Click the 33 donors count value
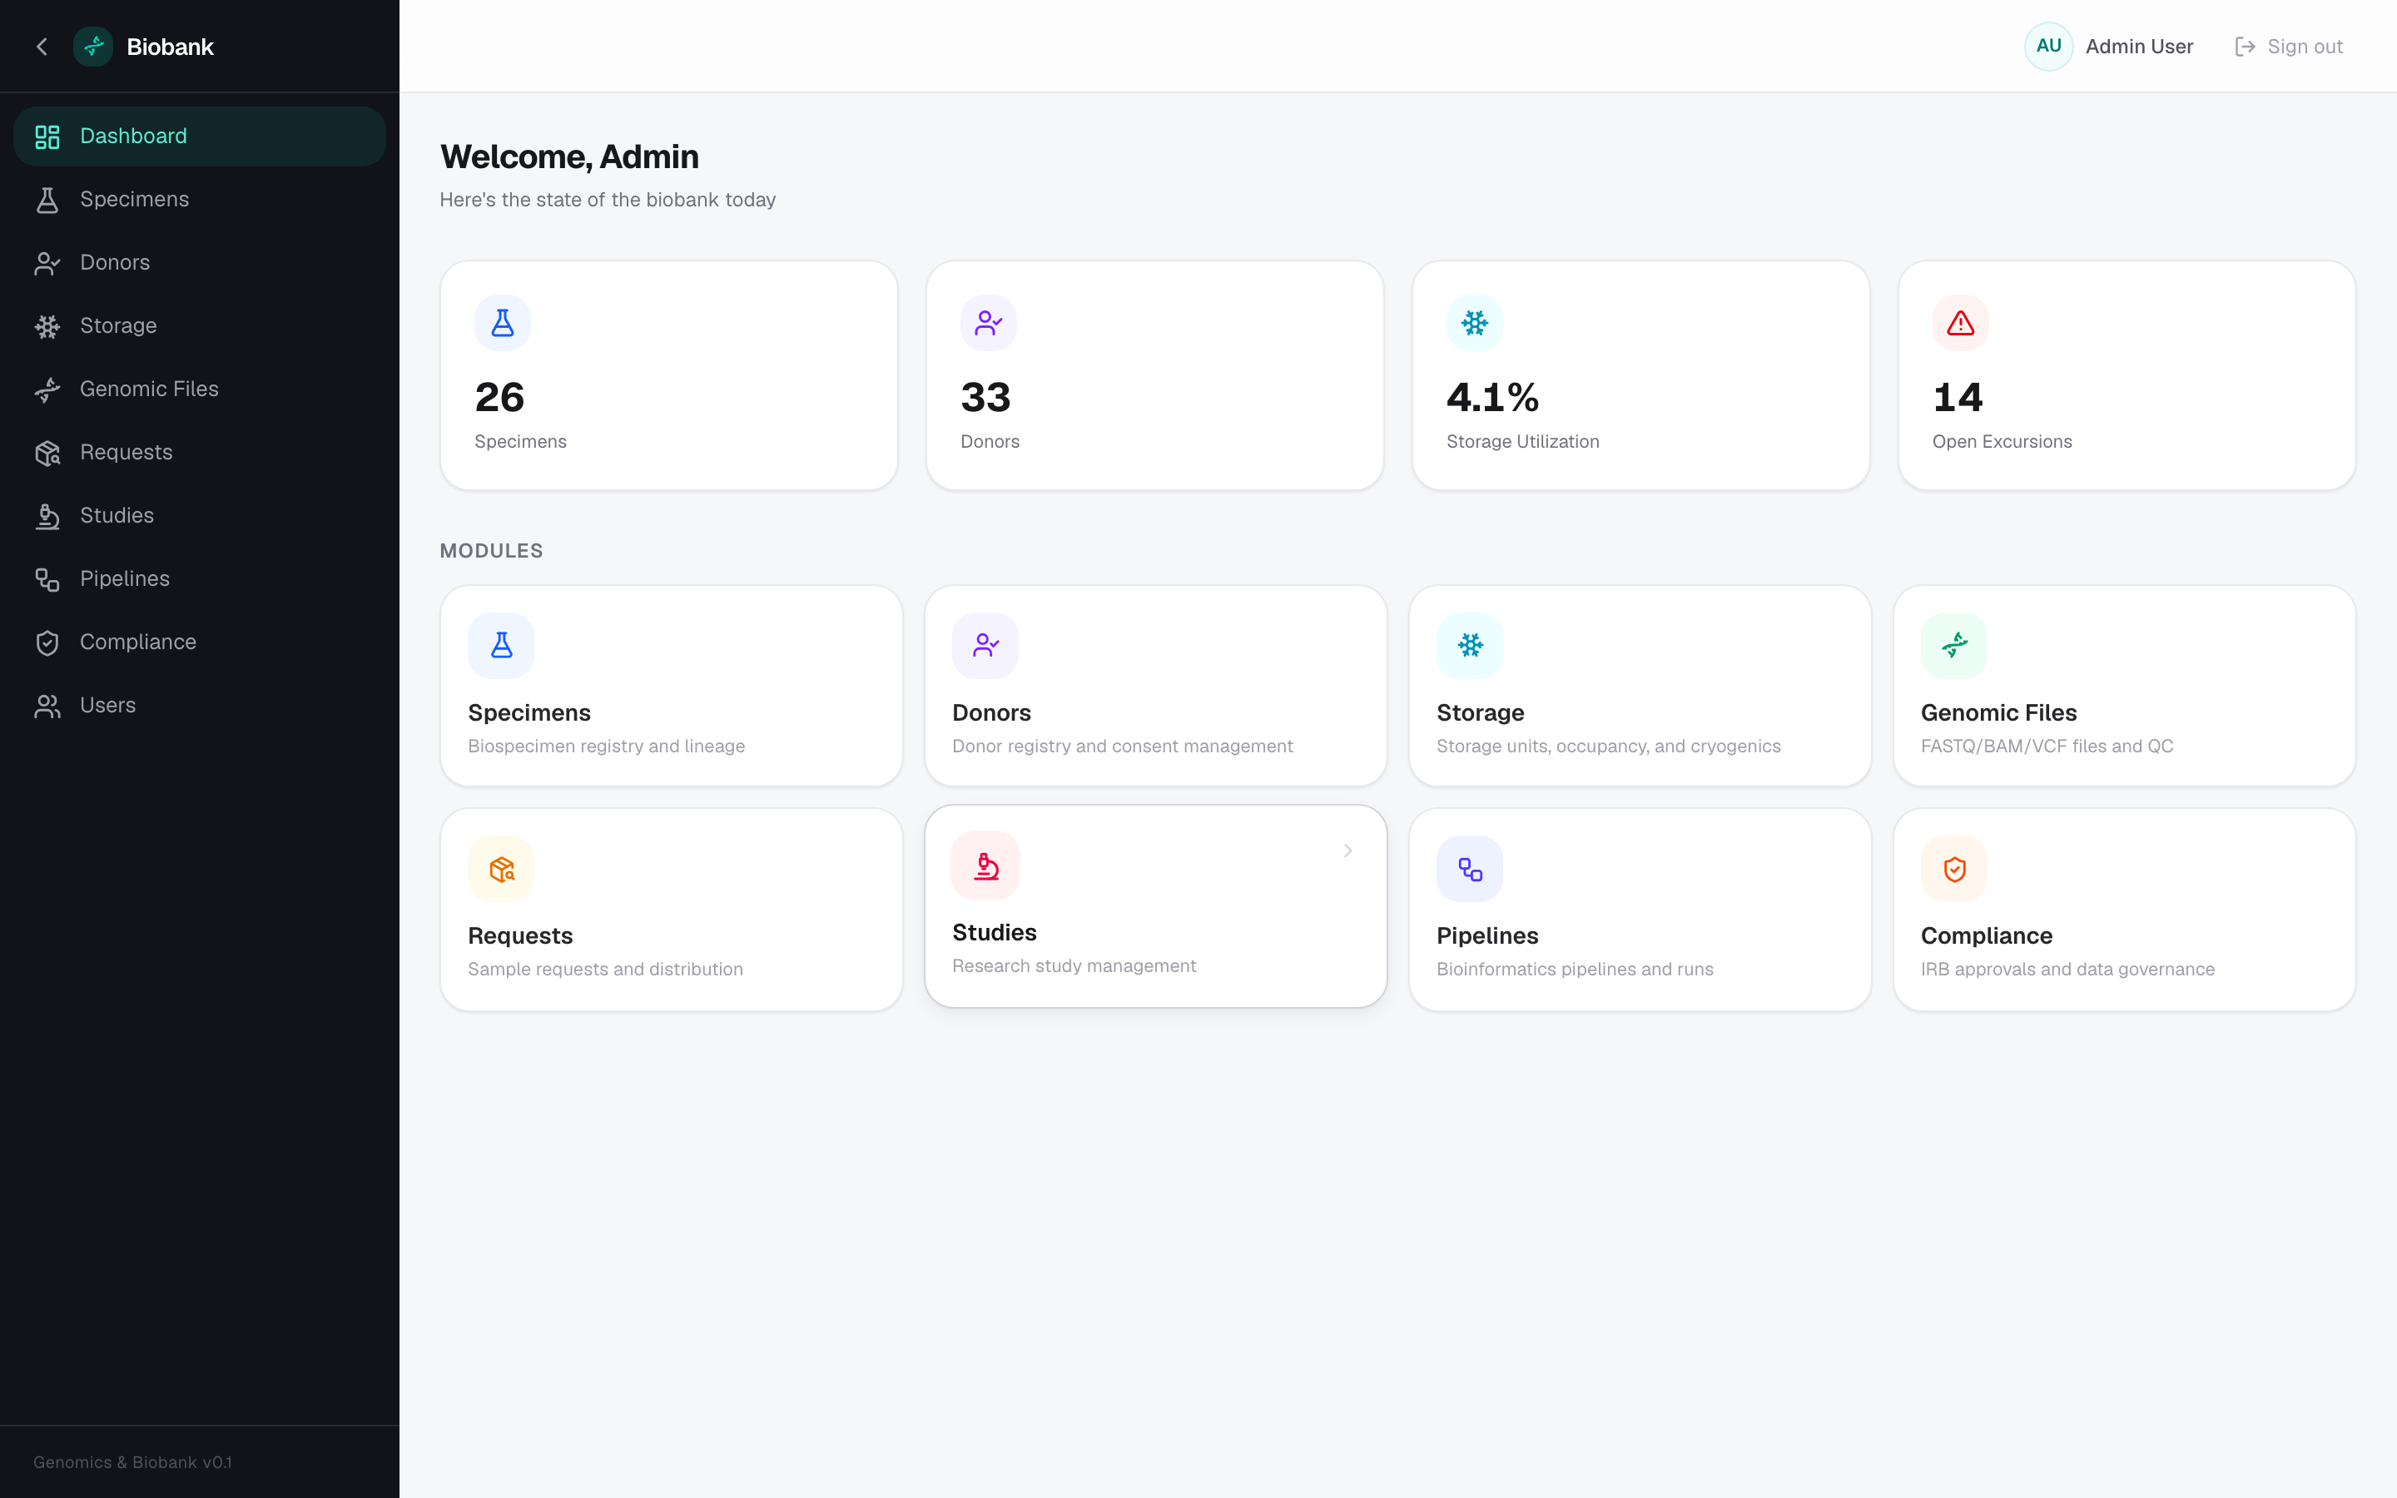The height and width of the screenshot is (1498, 2397). 985,399
